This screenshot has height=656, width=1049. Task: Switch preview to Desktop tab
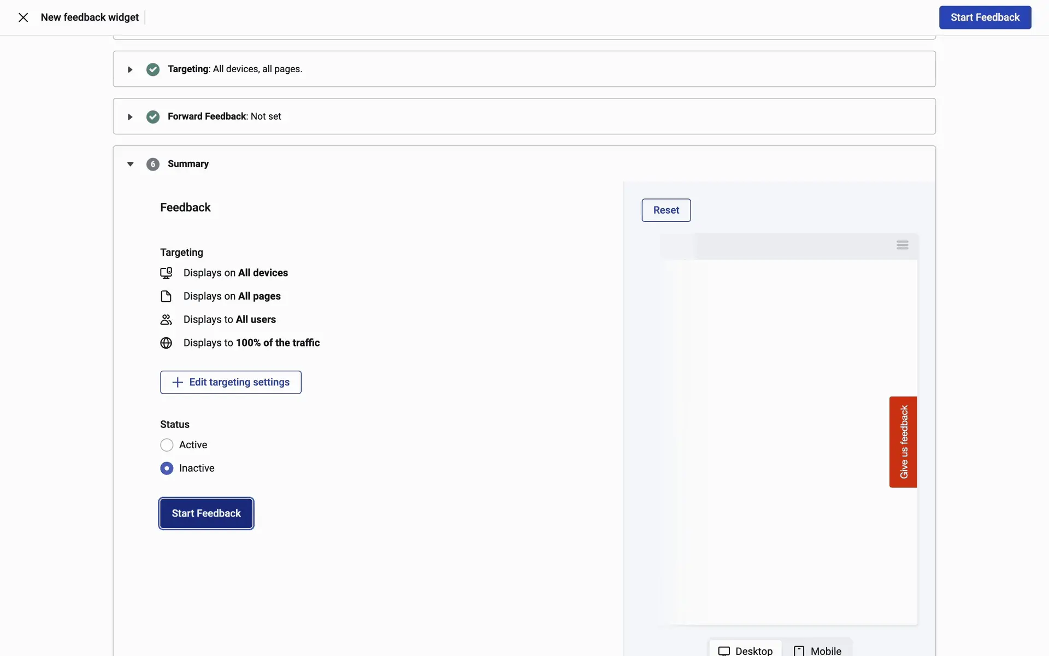pyautogui.click(x=745, y=650)
